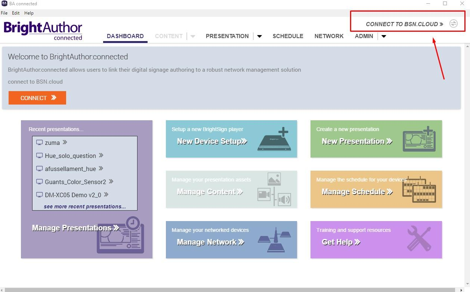Image resolution: width=470 pixels, height=292 pixels.
Task: Open the DM-XC05 Demo v2_0 presentation
Action: (x=73, y=195)
